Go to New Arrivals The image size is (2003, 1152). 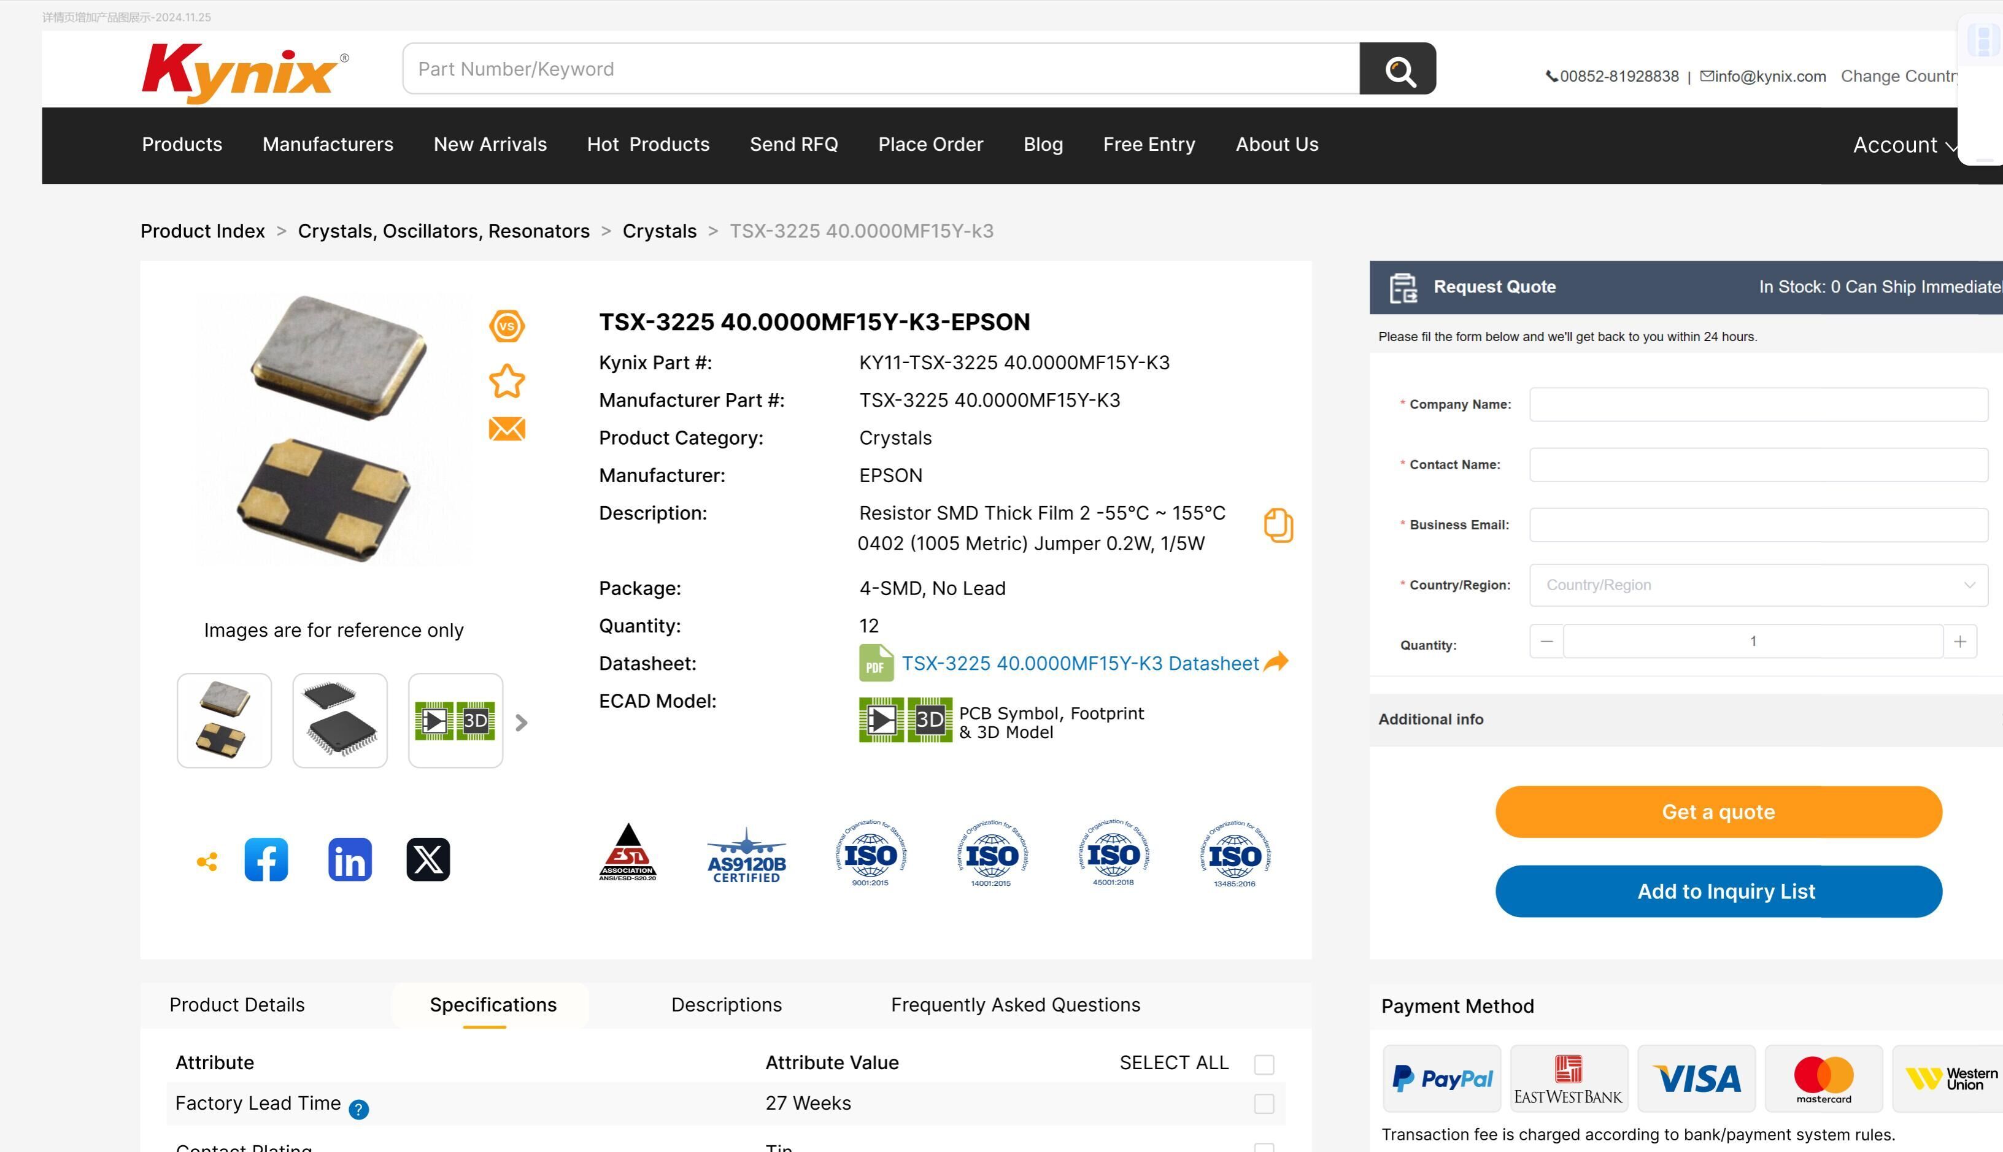click(x=490, y=144)
